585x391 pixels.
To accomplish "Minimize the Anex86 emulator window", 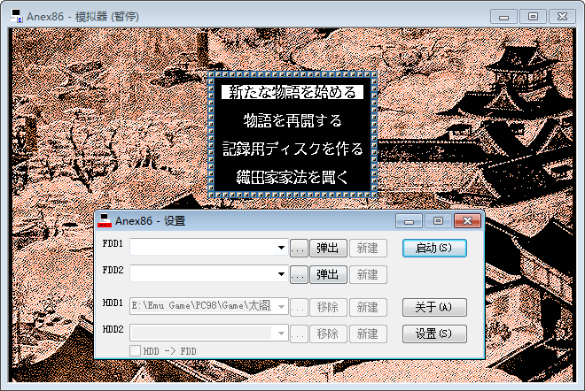I will click(503, 17).
